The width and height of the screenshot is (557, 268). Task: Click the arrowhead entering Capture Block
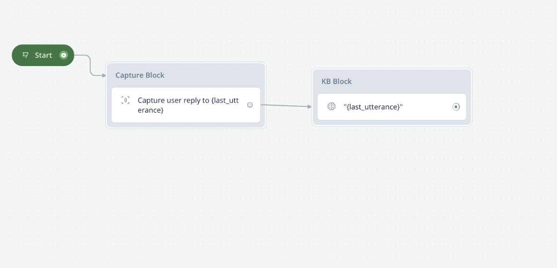[104, 75]
